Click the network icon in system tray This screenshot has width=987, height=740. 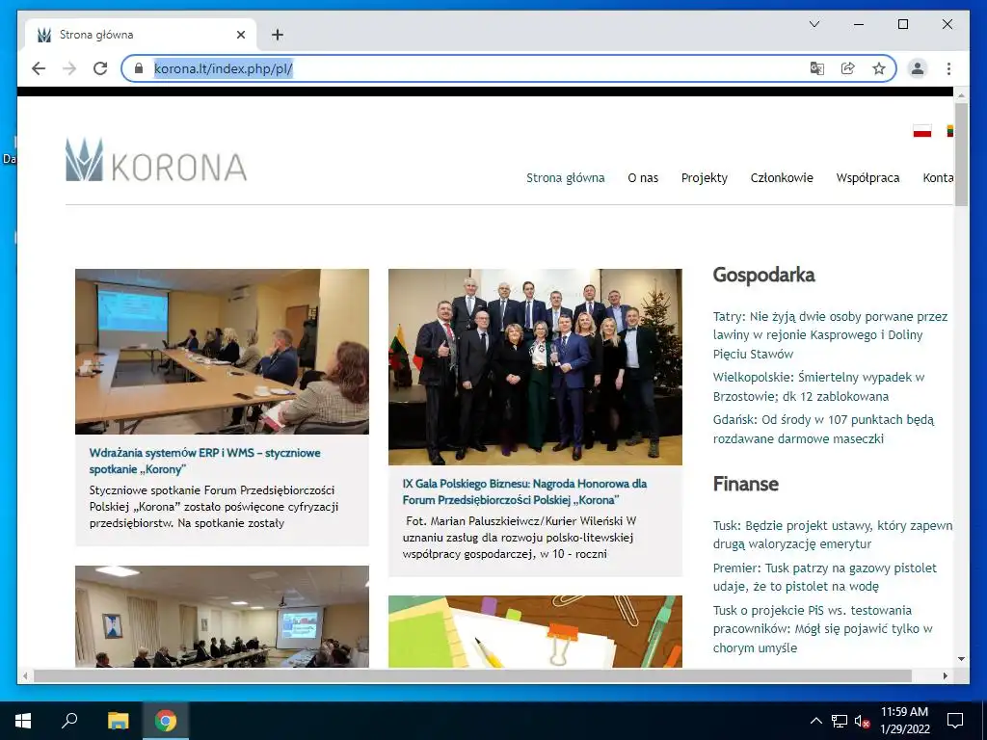pyautogui.click(x=840, y=721)
